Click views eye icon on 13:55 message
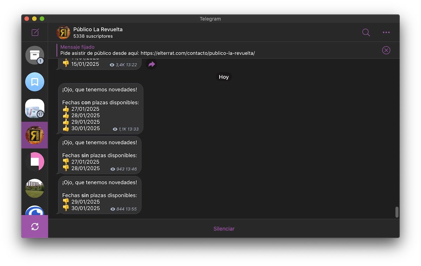421x266 pixels. click(113, 209)
